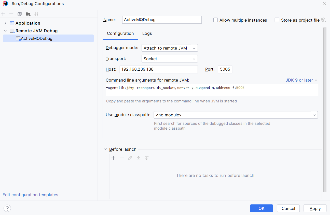The image size is (330, 215).
Task: Collapse the Before launch section
Action: click(x=105, y=149)
